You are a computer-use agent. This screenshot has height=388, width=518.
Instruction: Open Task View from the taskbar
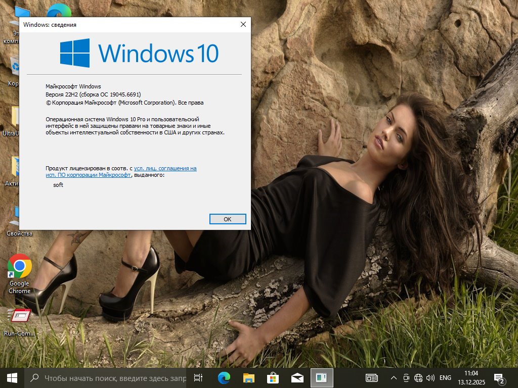(198, 377)
